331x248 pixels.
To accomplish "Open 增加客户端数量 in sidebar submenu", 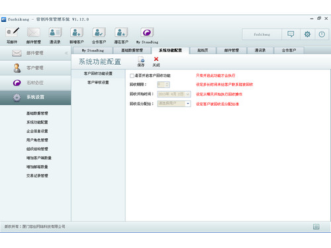I will click(39, 158).
